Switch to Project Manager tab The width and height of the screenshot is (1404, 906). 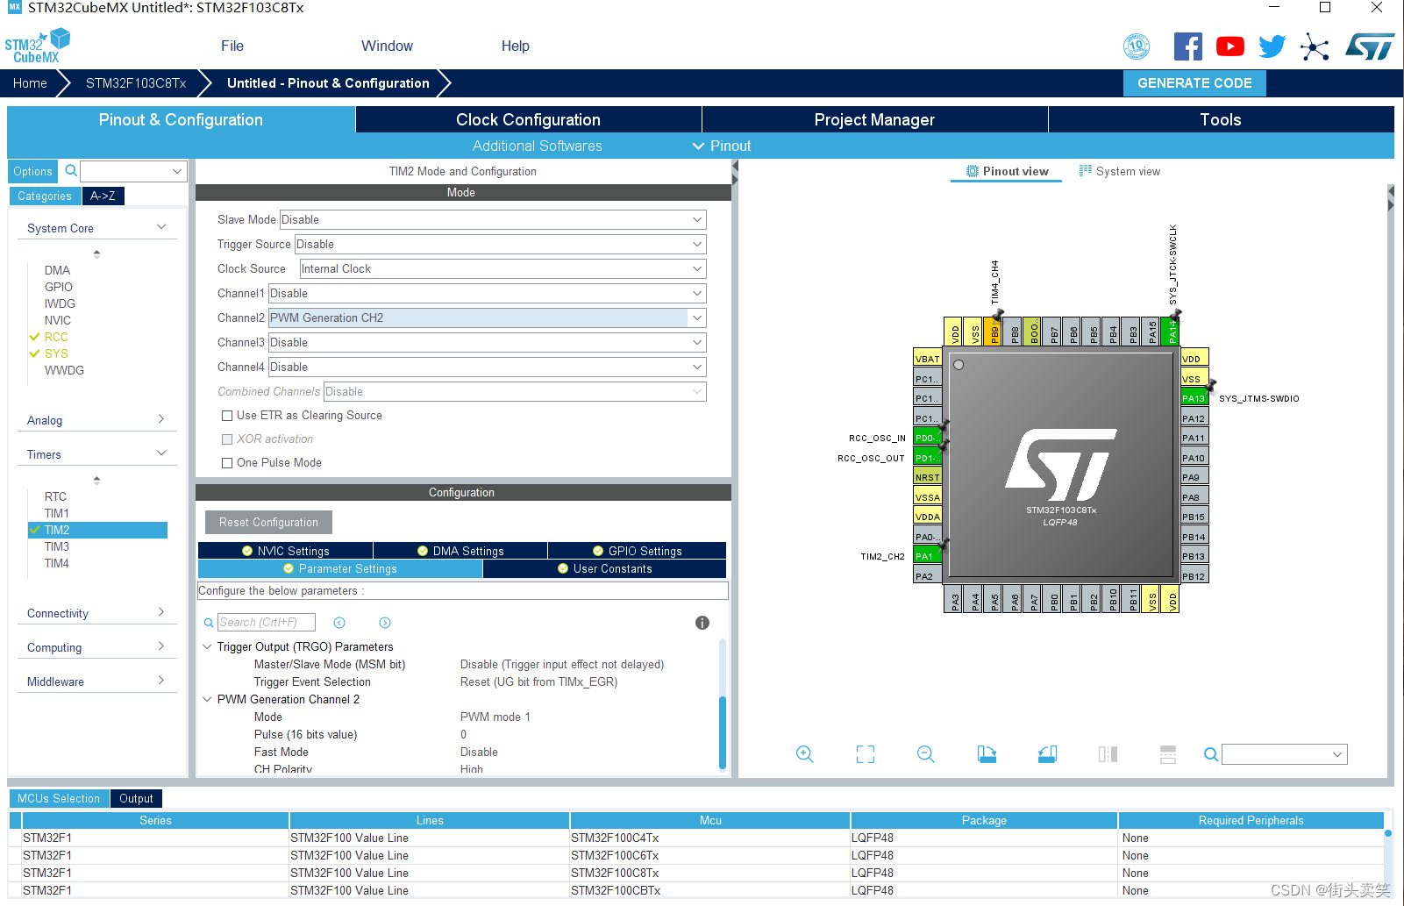tap(874, 119)
